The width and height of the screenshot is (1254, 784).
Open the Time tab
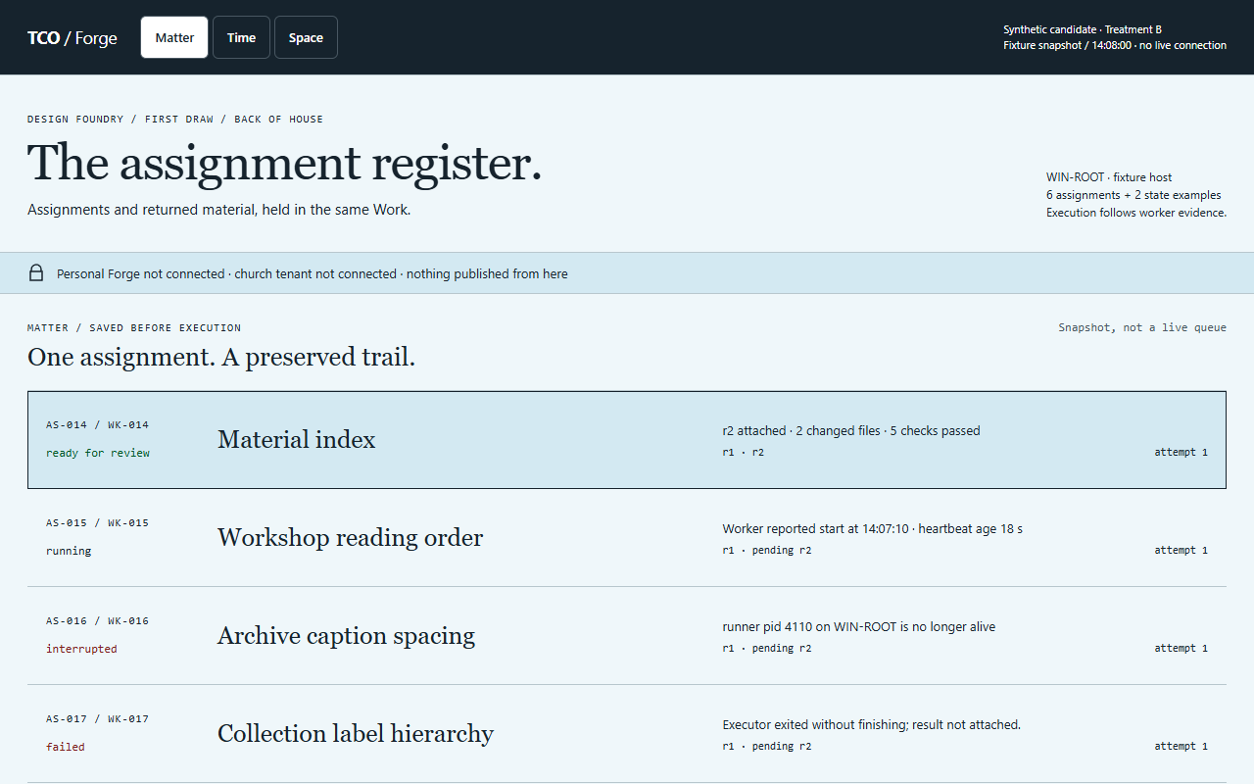(241, 37)
